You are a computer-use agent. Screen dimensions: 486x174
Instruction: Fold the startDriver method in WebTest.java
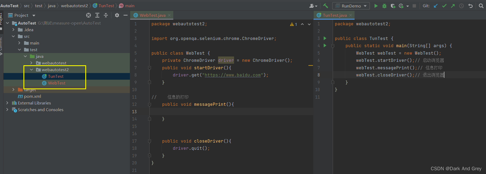coord(150,68)
